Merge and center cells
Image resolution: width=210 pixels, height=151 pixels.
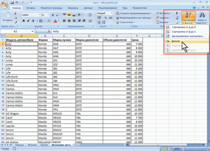(x=90, y=21)
